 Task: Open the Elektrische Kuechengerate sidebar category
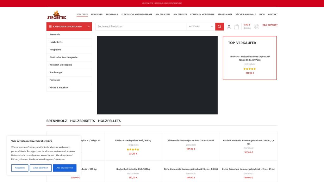[63, 57]
